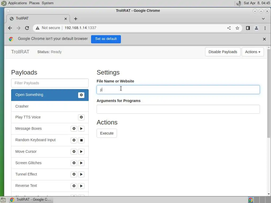
Task: Start the Move Cursor payload
Action: [81, 151]
